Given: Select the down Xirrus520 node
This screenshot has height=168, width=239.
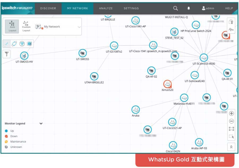Looking at the screenshot, I should tap(167, 84).
